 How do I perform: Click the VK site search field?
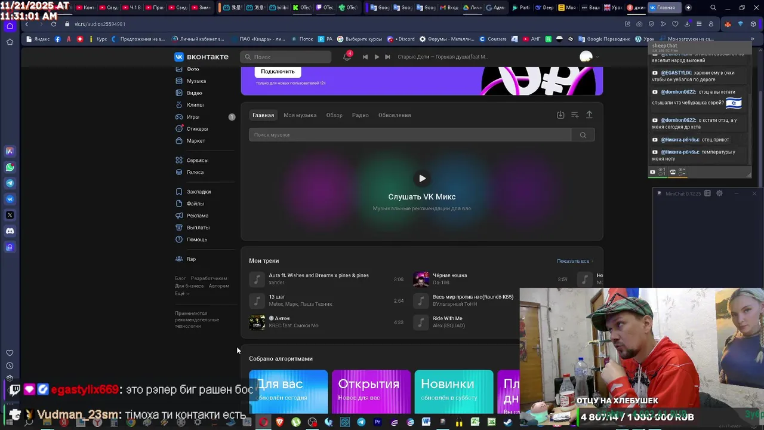pos(286,57)
